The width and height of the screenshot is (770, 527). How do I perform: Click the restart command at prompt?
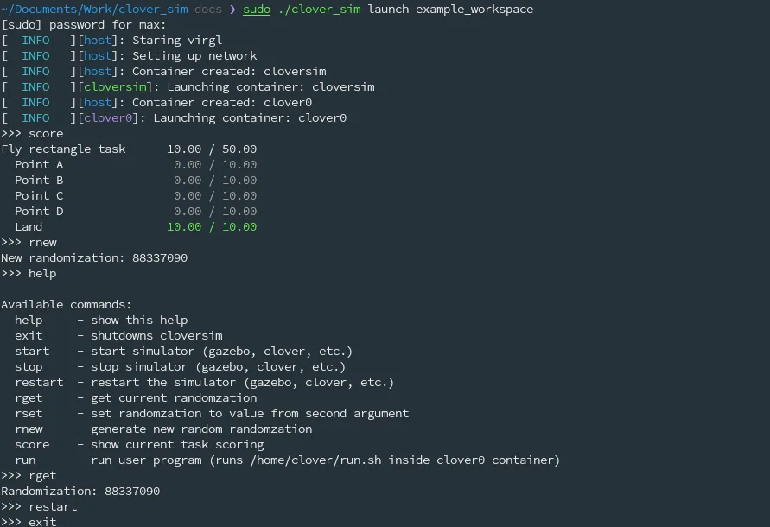pyautogui.click(x=53, y=507)
